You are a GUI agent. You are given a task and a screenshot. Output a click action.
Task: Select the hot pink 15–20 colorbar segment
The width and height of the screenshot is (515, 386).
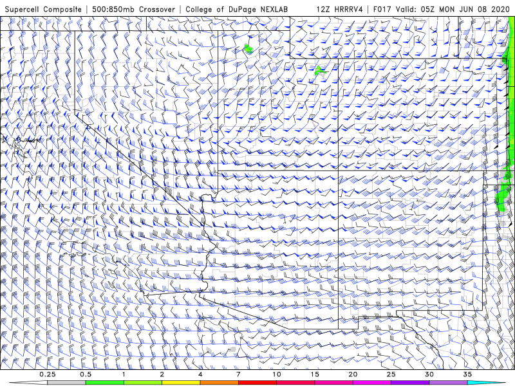333,383
